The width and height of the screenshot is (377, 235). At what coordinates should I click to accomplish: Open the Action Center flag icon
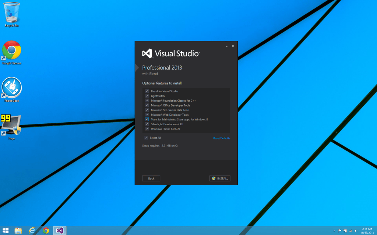[339, 231]
